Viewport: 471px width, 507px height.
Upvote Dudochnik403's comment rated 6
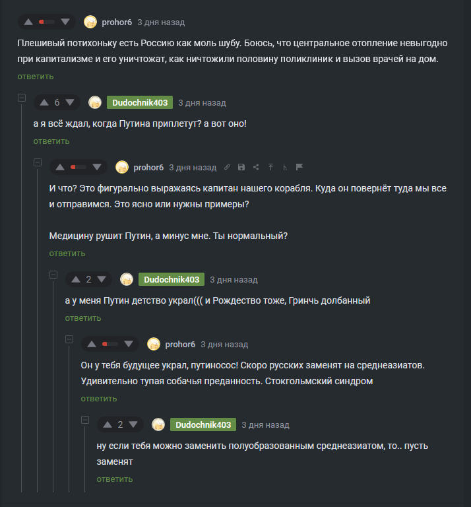(x=44, y=102)
